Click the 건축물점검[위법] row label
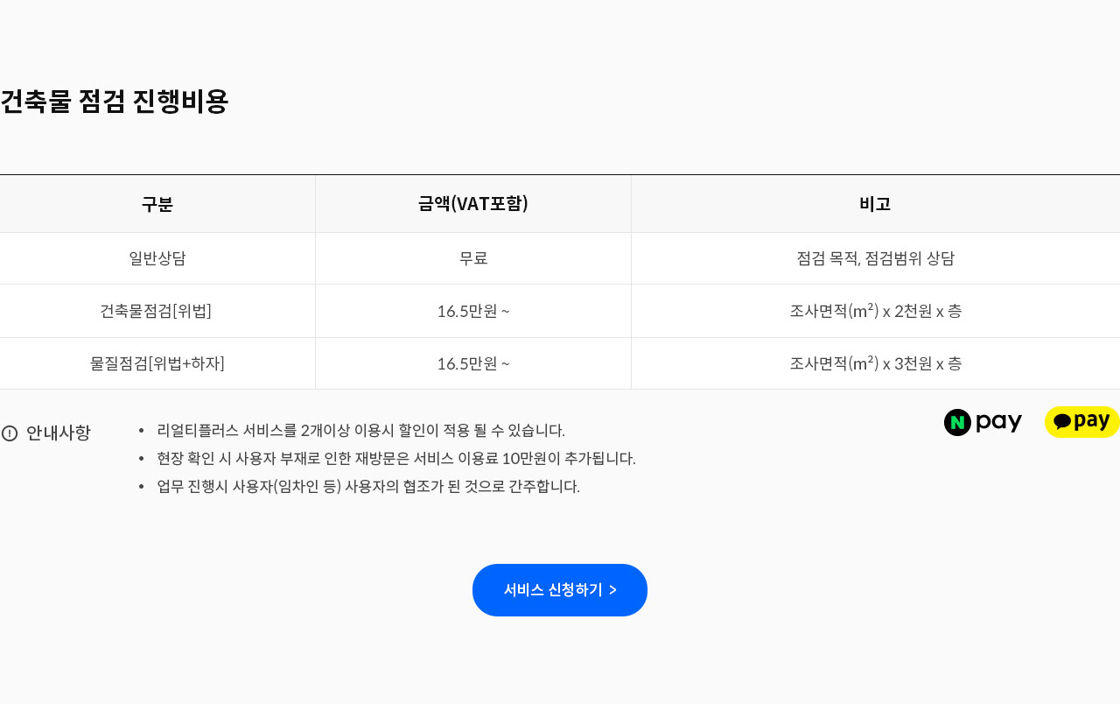1120x704 pixels. point(156,311)
